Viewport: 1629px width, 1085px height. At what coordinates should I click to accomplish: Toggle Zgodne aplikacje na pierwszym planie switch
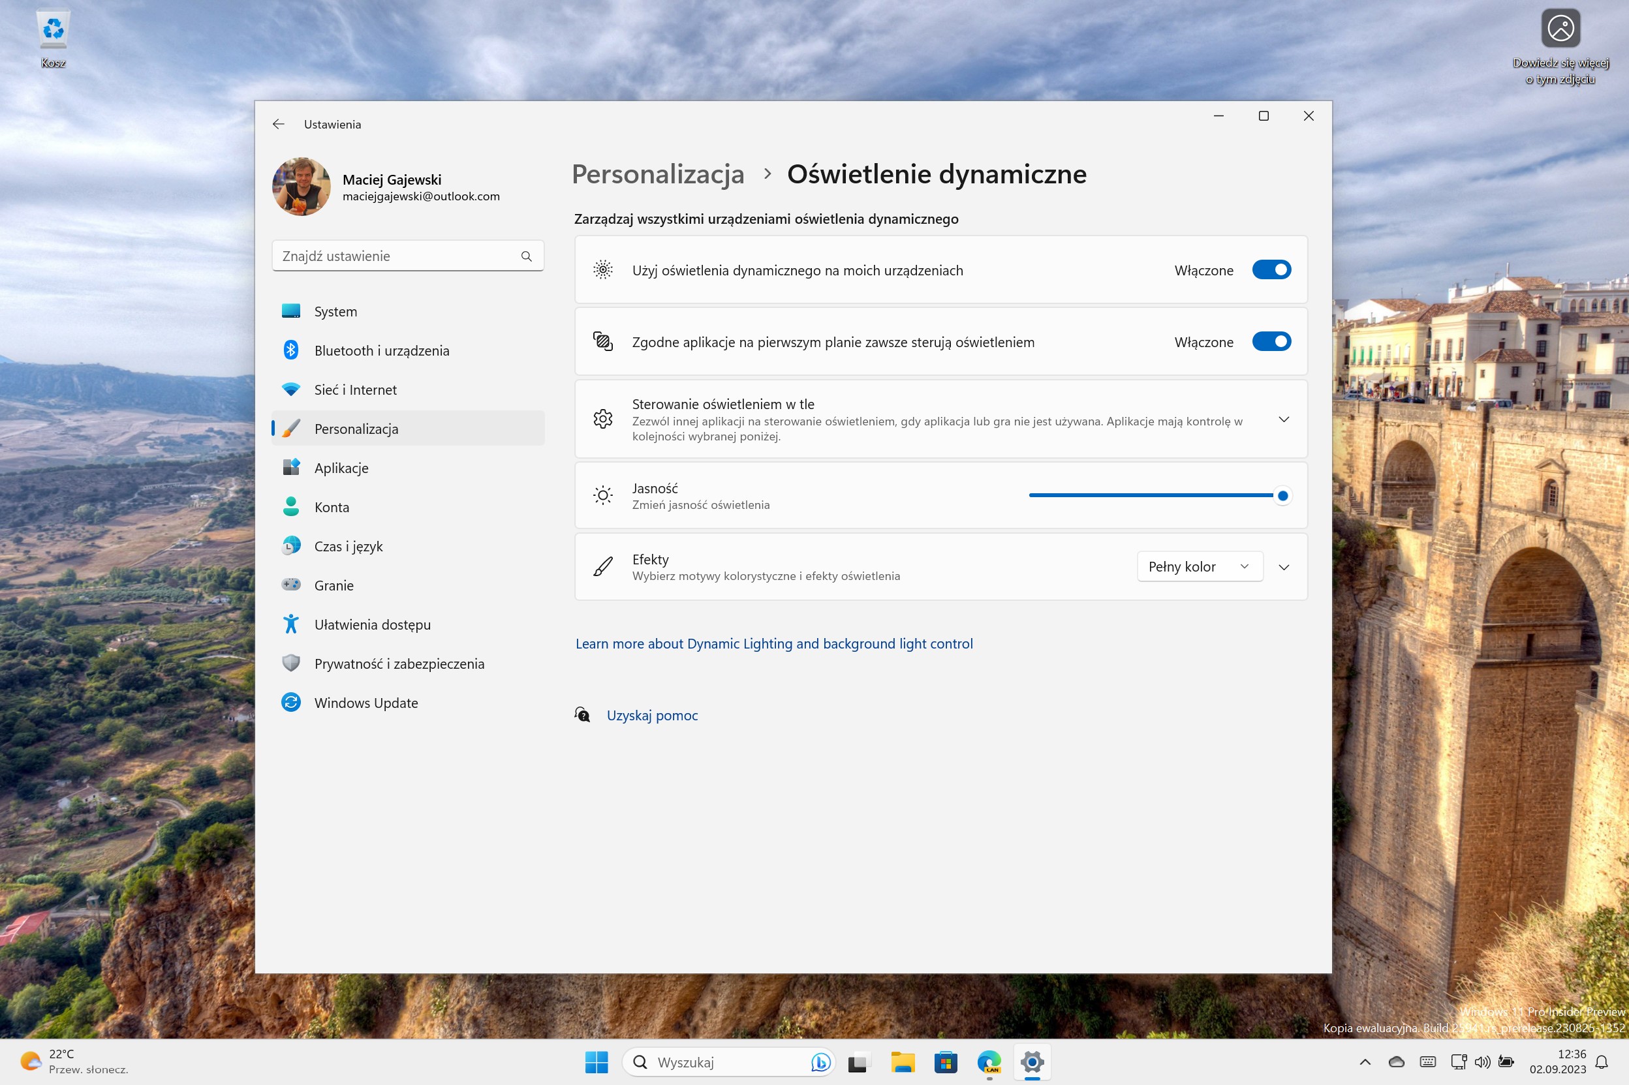(1271, 342)
